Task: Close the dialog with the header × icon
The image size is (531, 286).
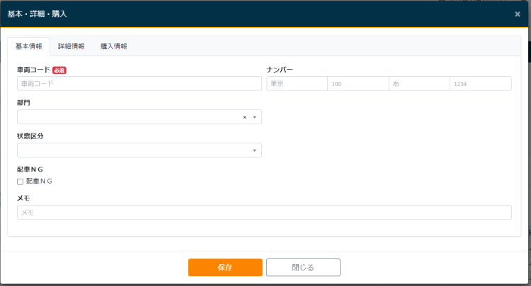Action: click(517, 14)
